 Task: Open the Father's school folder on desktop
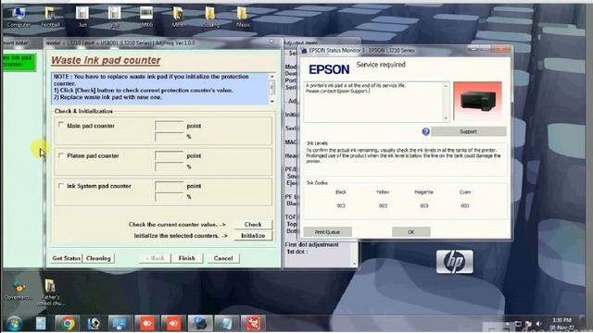click(x=50, y=292)
